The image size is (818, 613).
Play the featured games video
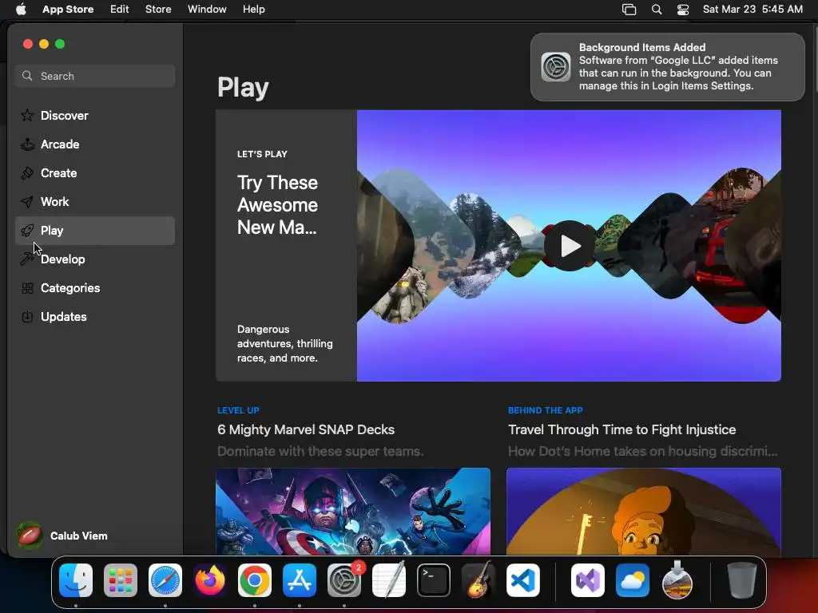pos(569,246)
